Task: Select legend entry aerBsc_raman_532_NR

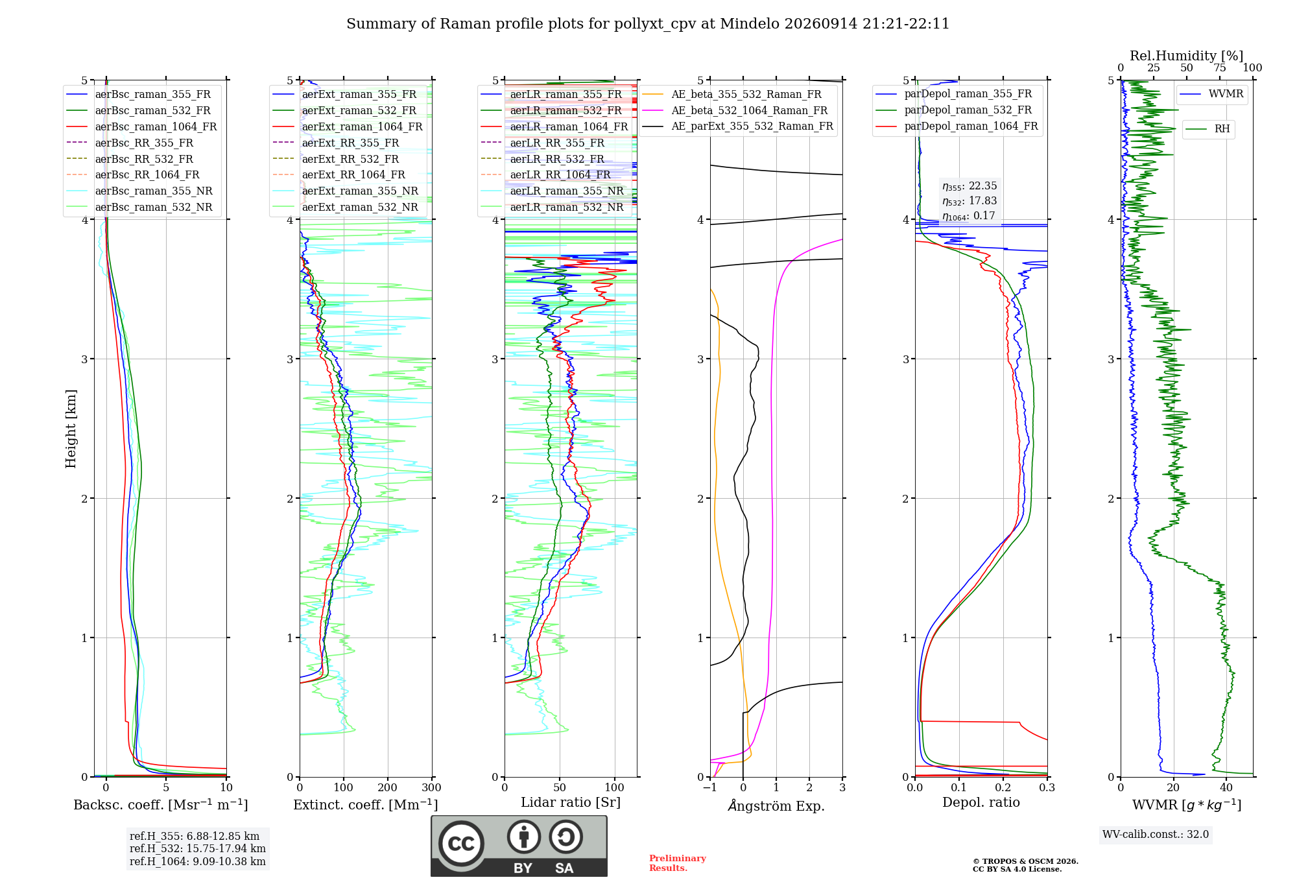Action: click(x=141, y=208)
